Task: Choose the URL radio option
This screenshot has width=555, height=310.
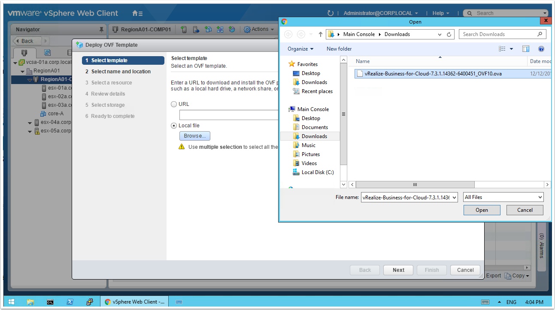Action: (x=174, y=104)
